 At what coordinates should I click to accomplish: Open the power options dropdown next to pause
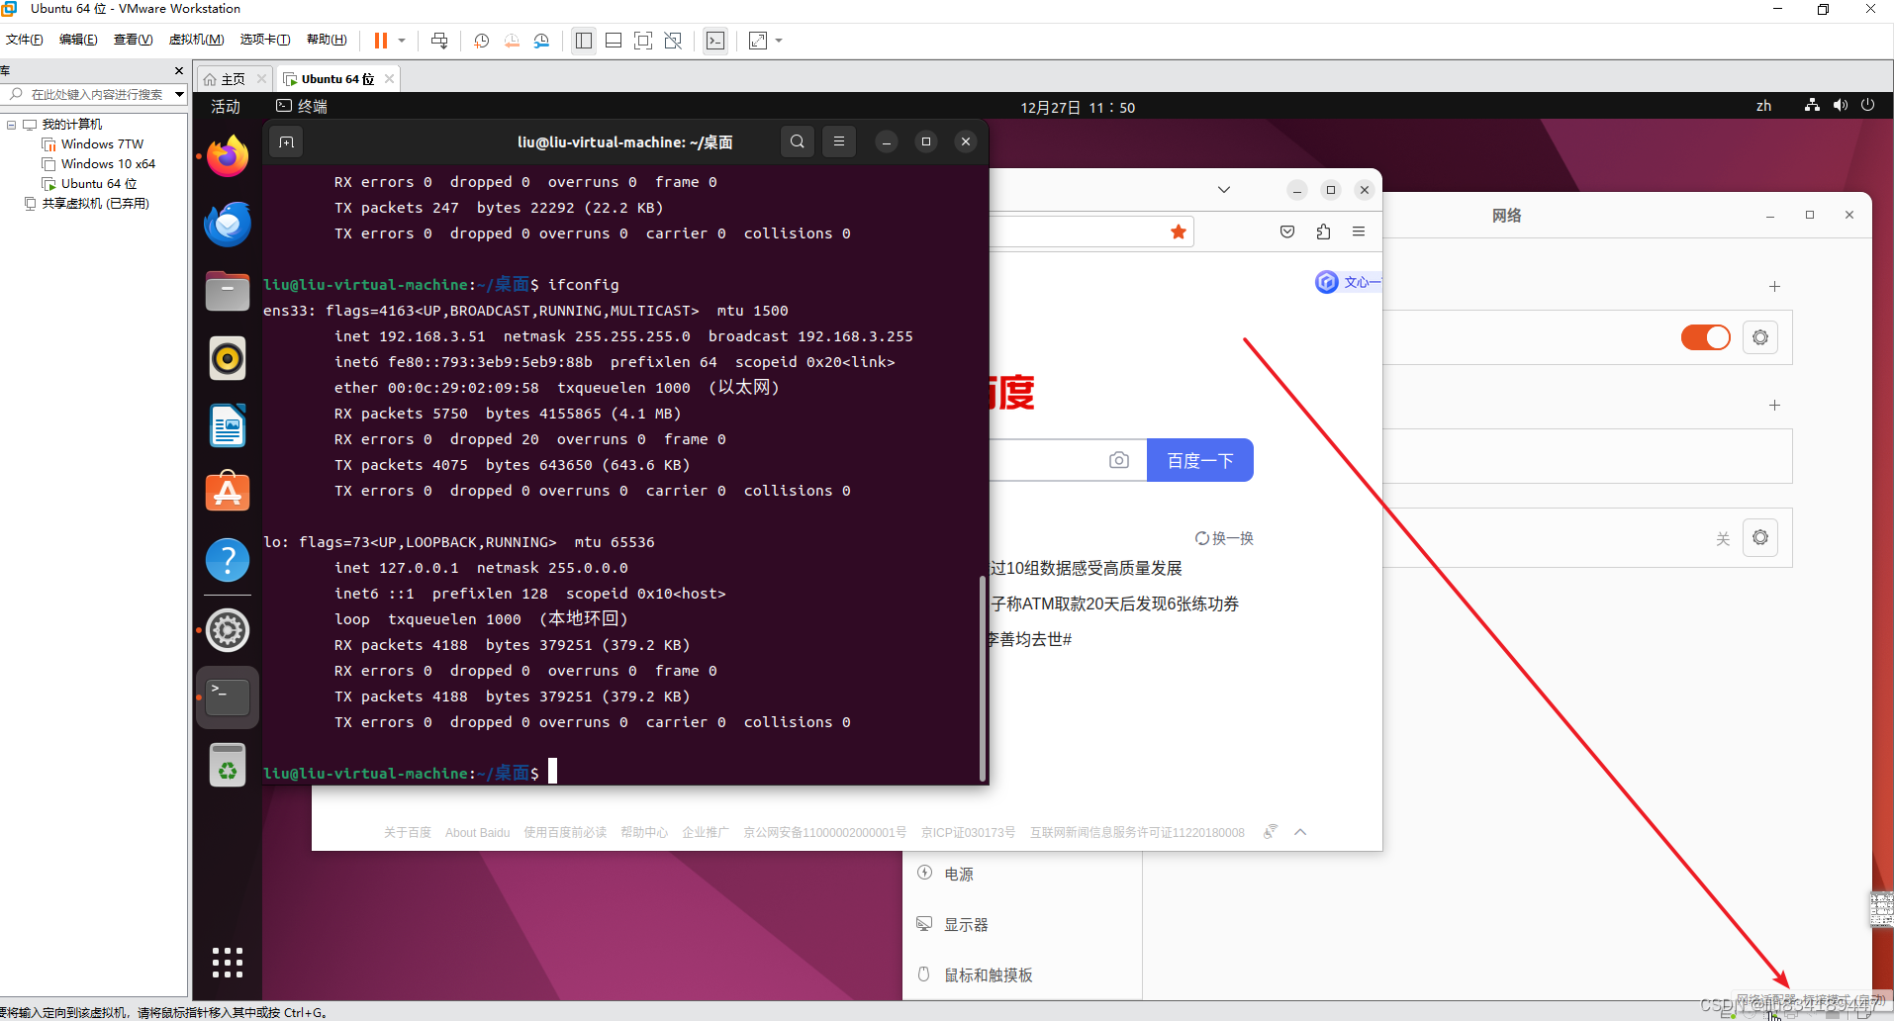coord(402,41)
